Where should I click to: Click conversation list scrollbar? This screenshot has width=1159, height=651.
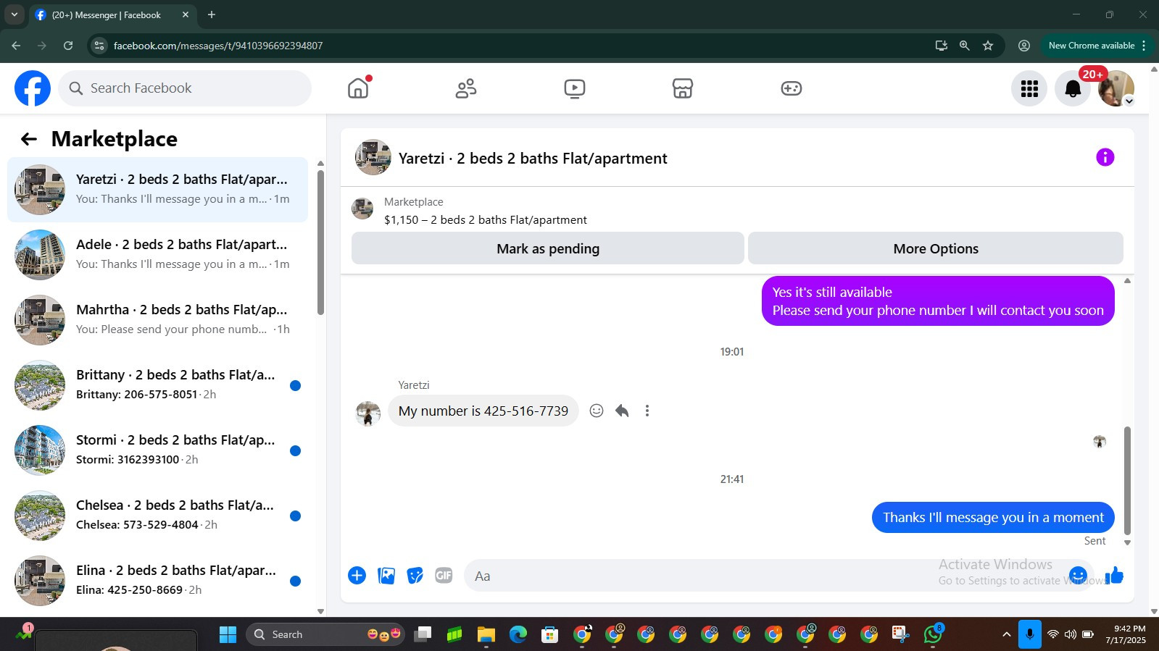coord(320,243)
